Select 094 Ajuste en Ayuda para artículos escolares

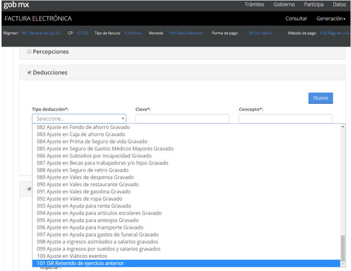(x=186, y=213)
